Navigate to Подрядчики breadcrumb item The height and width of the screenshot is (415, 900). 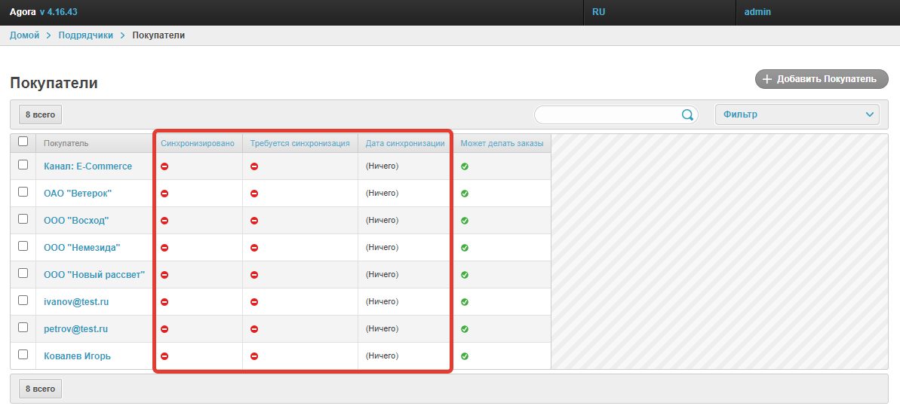click(x=85, y=35)
